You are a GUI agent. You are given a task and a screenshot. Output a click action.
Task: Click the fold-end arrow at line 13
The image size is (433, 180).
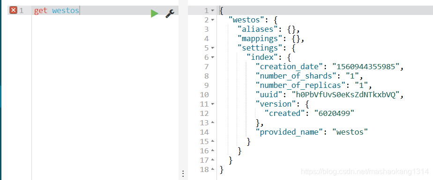tap(213, 122)
